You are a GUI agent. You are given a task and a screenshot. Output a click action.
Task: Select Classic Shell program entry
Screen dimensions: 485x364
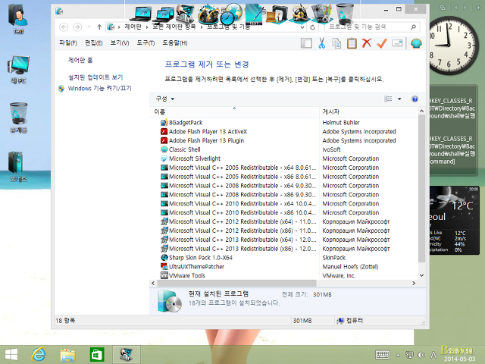185,149
